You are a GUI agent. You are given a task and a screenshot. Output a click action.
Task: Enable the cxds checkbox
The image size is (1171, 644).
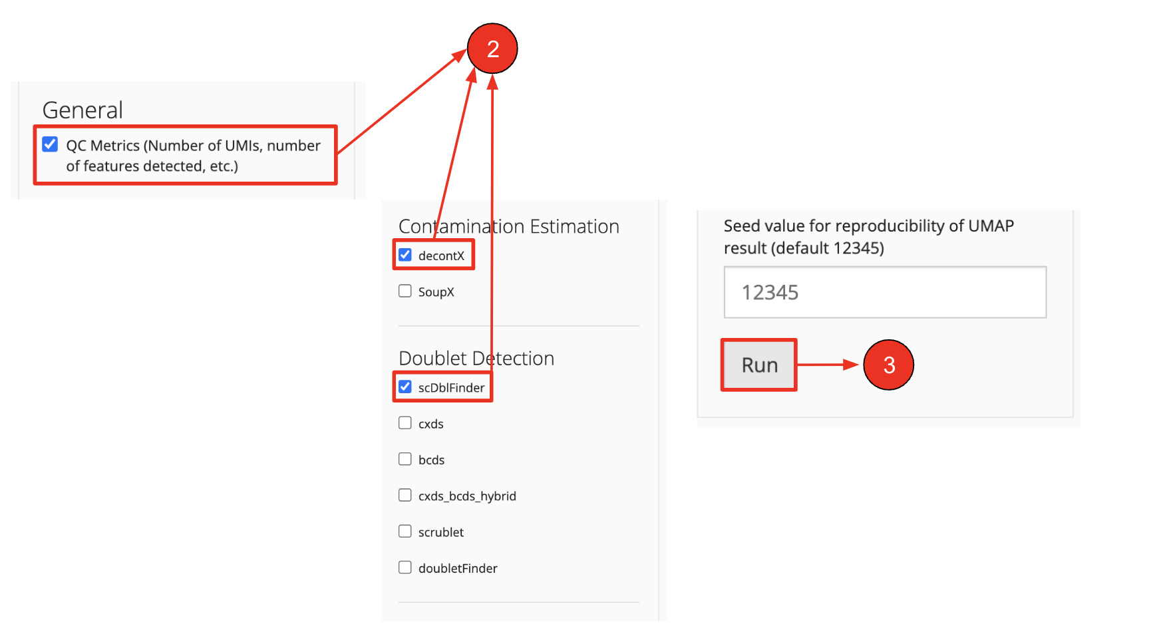tap(405, 422)
